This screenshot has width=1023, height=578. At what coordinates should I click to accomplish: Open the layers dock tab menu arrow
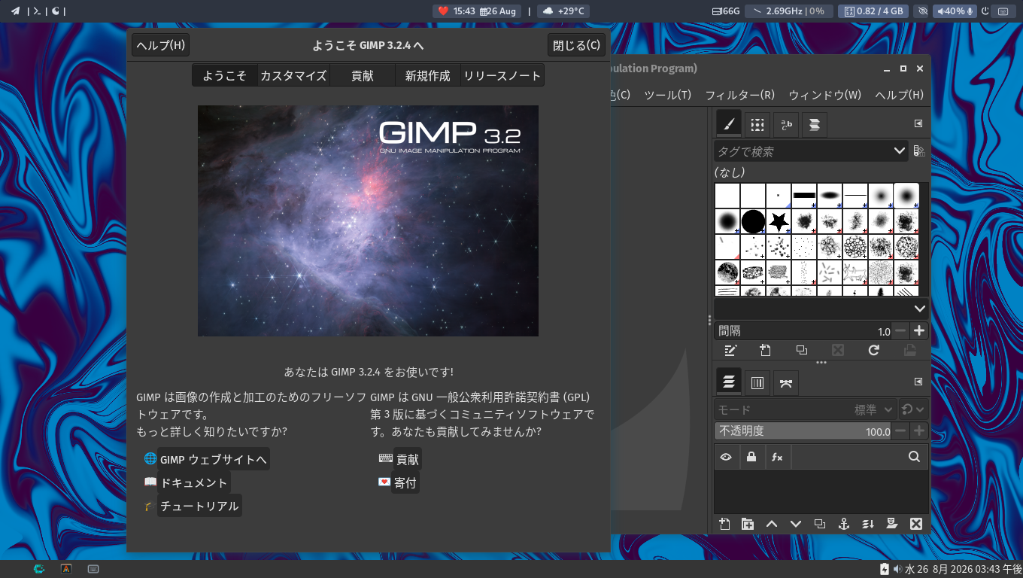click(918, 382)
